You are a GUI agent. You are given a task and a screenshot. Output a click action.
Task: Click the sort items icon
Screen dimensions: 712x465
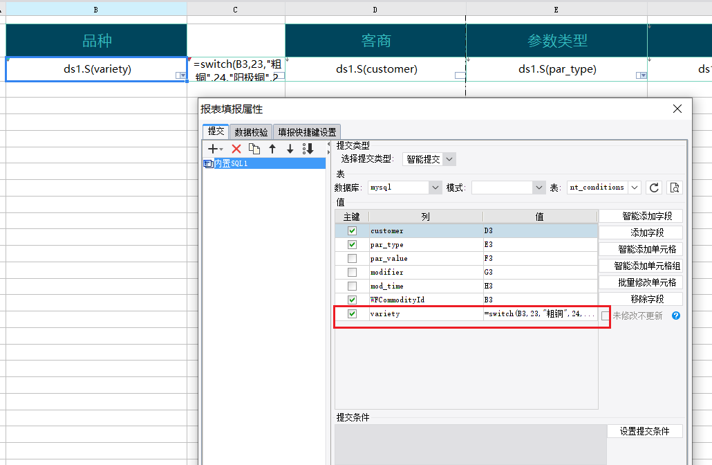pos(308,149)
